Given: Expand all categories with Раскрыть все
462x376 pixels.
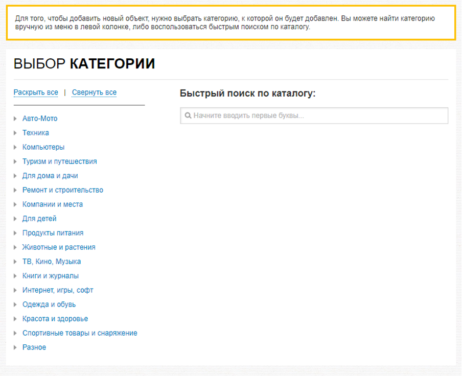Looking at the screenshot, I should pyautogui.click(x=36, y=92).
